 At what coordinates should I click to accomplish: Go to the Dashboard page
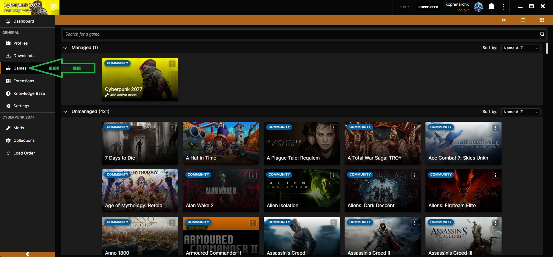28,21
